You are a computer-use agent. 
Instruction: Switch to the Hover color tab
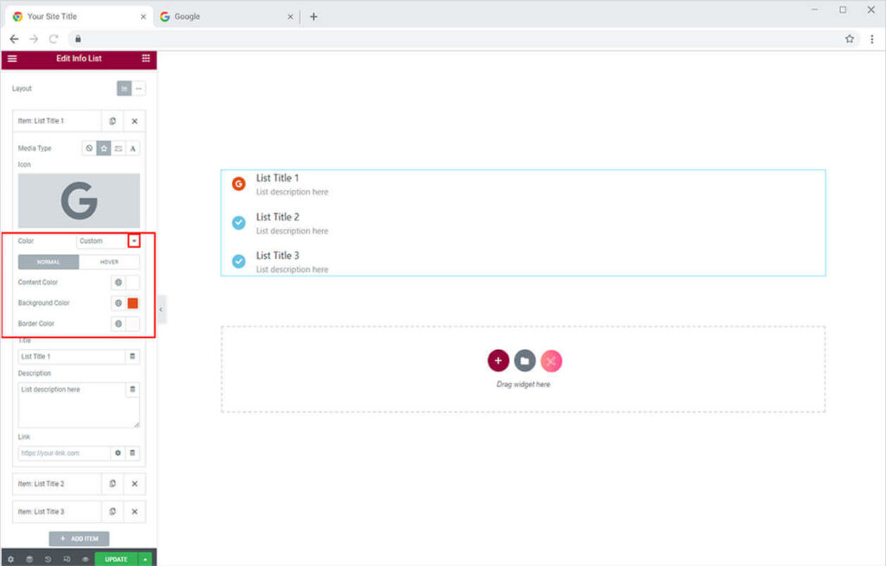coord(109,262)
